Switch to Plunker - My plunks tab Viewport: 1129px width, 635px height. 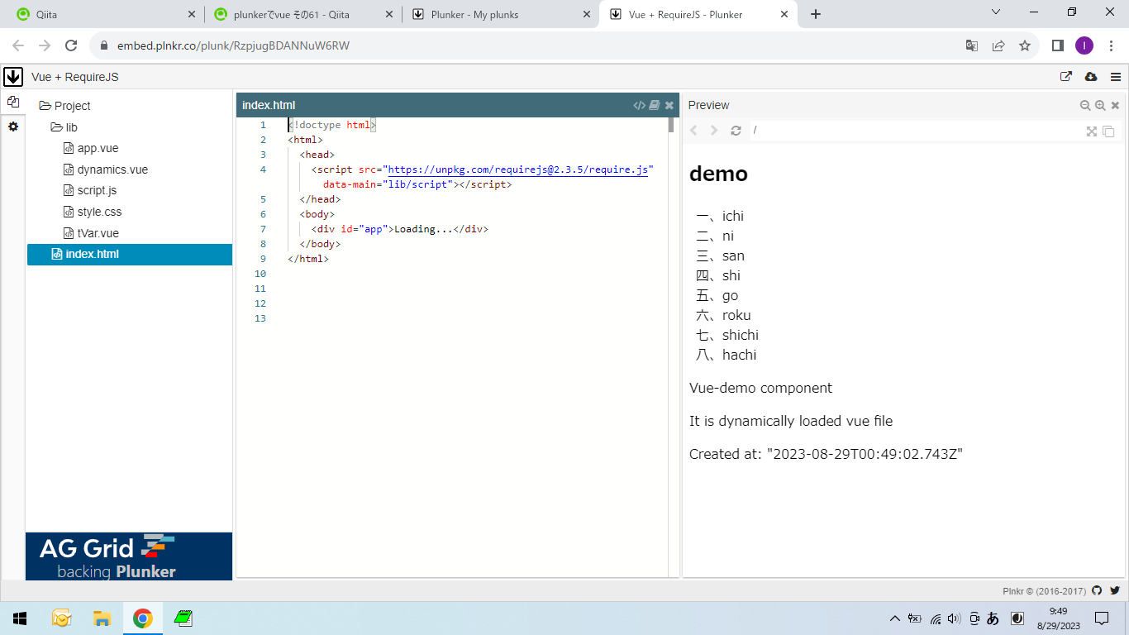[502, 14]
